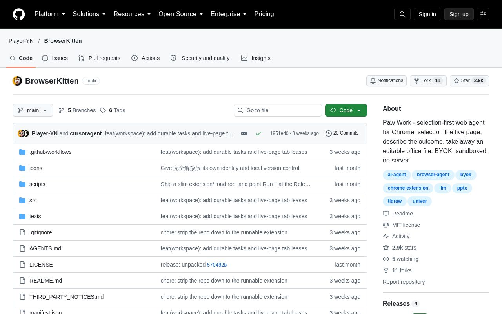Viewport: 502px width, 314px height.
Task: Open the 6 Tags link
Action: (113, 110)
